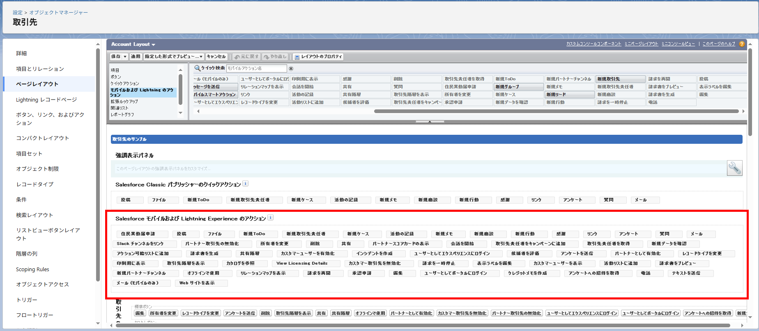Click the キャンセル button
The width and height of the screenshot is (759, 331).
point(216,57)
